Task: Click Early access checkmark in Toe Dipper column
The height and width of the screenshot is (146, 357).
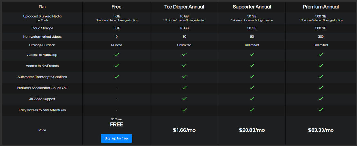Action: 184,110
